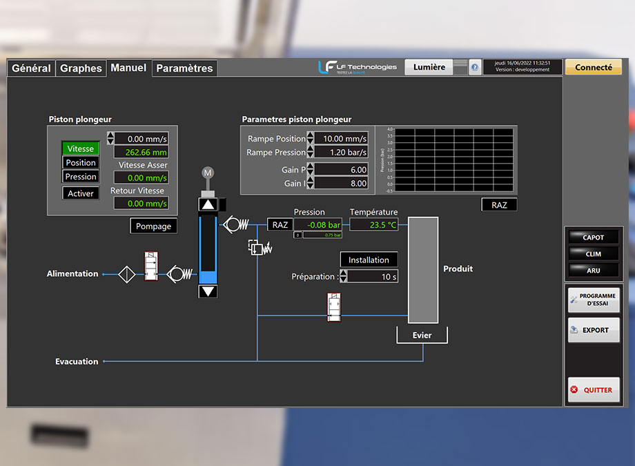Screen dimensions: 635x466
Task: Adjust the Gain P stepper arrows
Action: click(x=311, y=169)
